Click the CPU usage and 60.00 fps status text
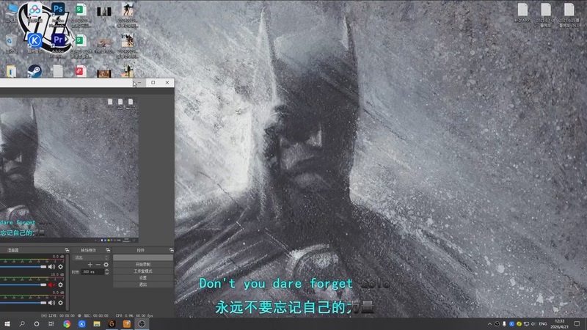This screenshot has height=330, width=587. (x=134, y=316)
